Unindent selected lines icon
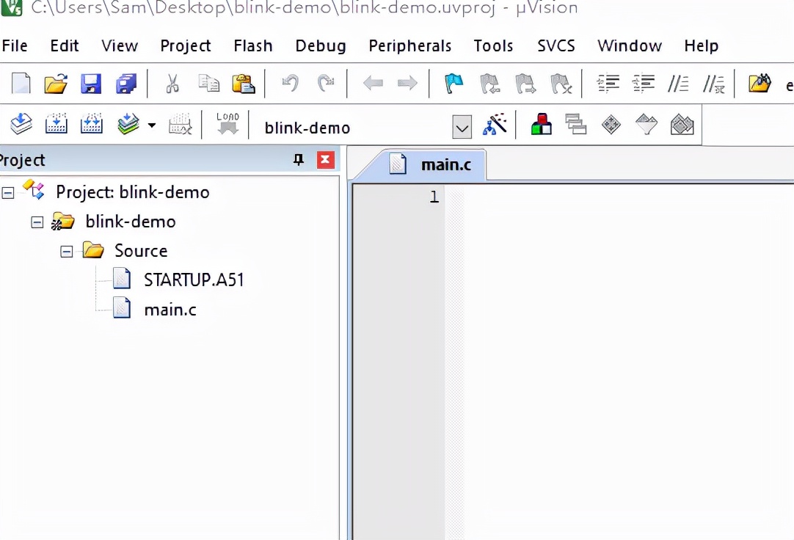 643,84
